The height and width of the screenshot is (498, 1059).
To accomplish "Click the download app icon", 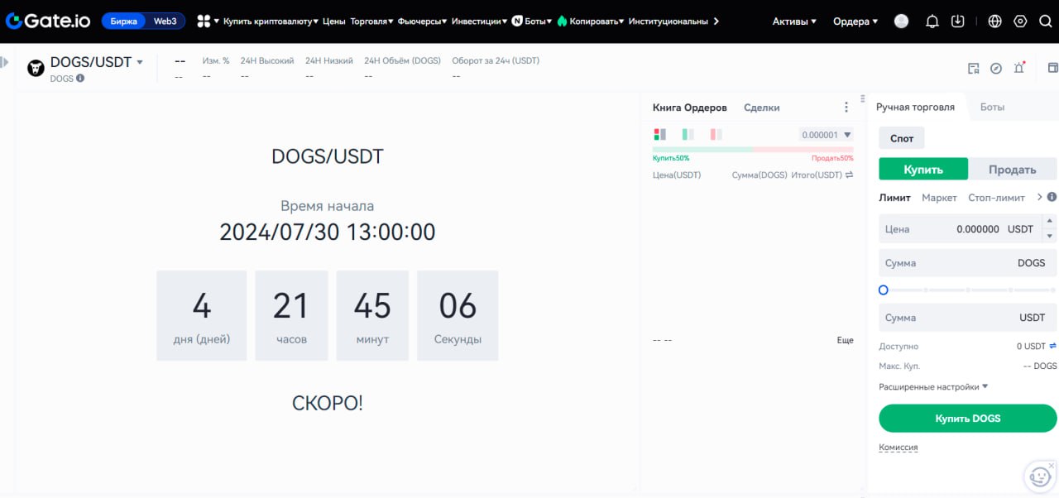I will pos(957,22).
